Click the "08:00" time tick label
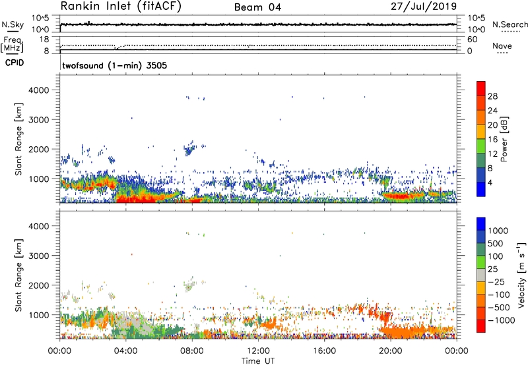Image resolution: width=528 pixels, height=365 pixels. pyautogui.click(x=192, y=351)
